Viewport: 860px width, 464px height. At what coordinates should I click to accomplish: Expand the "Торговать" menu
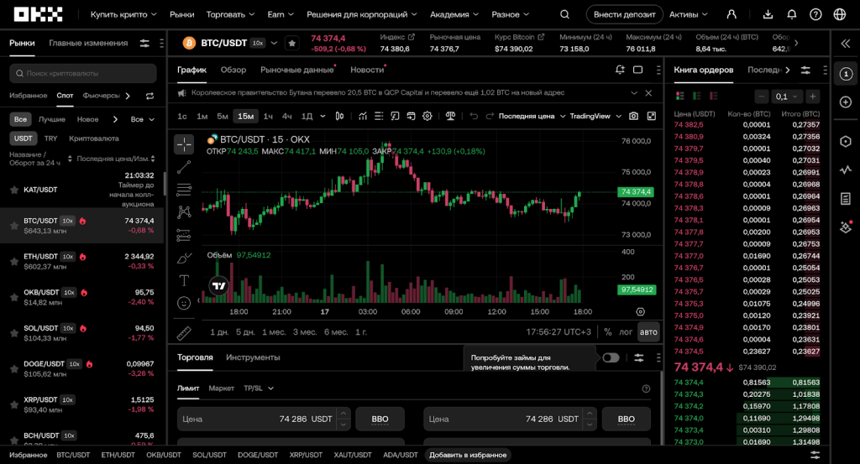tap(230, 14)
